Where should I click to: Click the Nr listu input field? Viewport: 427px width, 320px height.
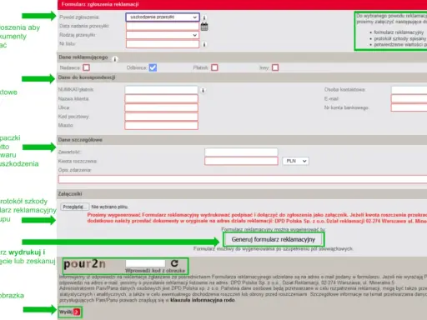pos(163,44)
